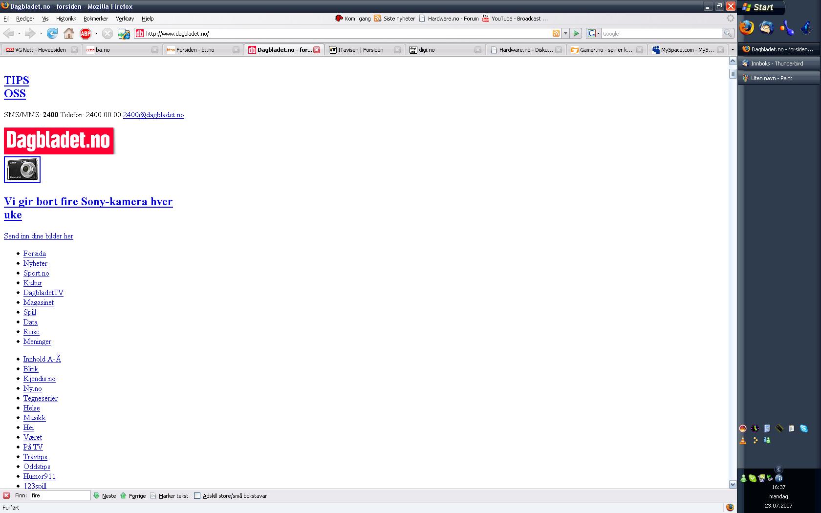Image resolution: width=821 pixels, height=513 pixels.
Task: Click the search magnifier icon
Action: (728, 33)
